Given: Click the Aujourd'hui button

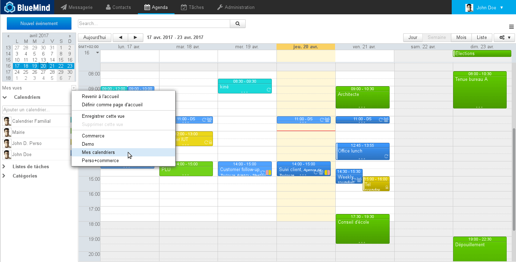Looking at the screenshot, I should pos(94,38).
